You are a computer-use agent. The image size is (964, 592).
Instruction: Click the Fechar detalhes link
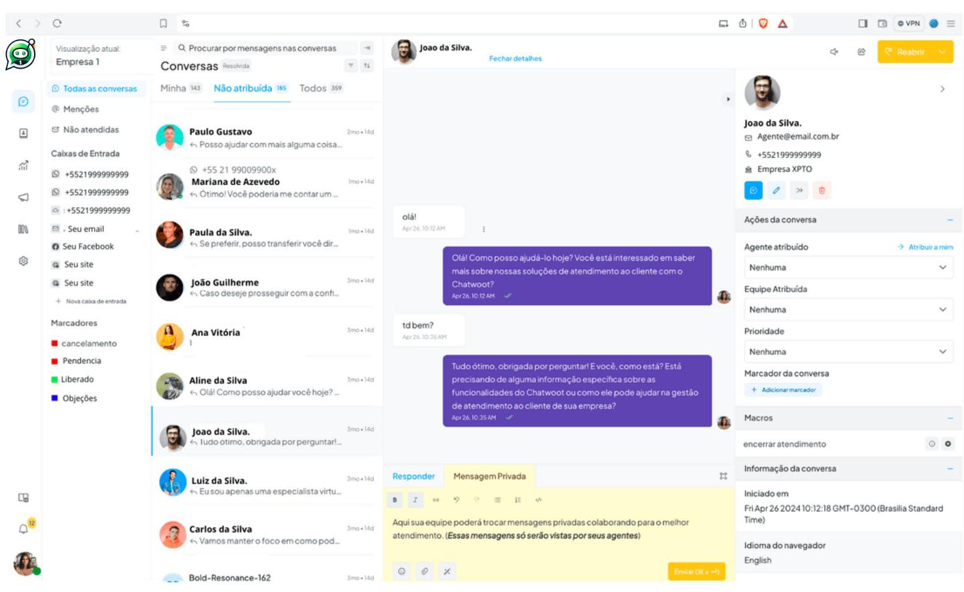coord(515,59)
